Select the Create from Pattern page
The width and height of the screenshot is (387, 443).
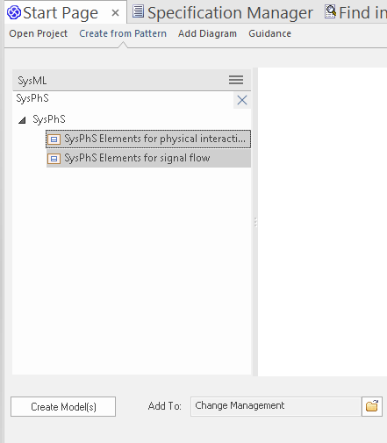coord(123,33)
